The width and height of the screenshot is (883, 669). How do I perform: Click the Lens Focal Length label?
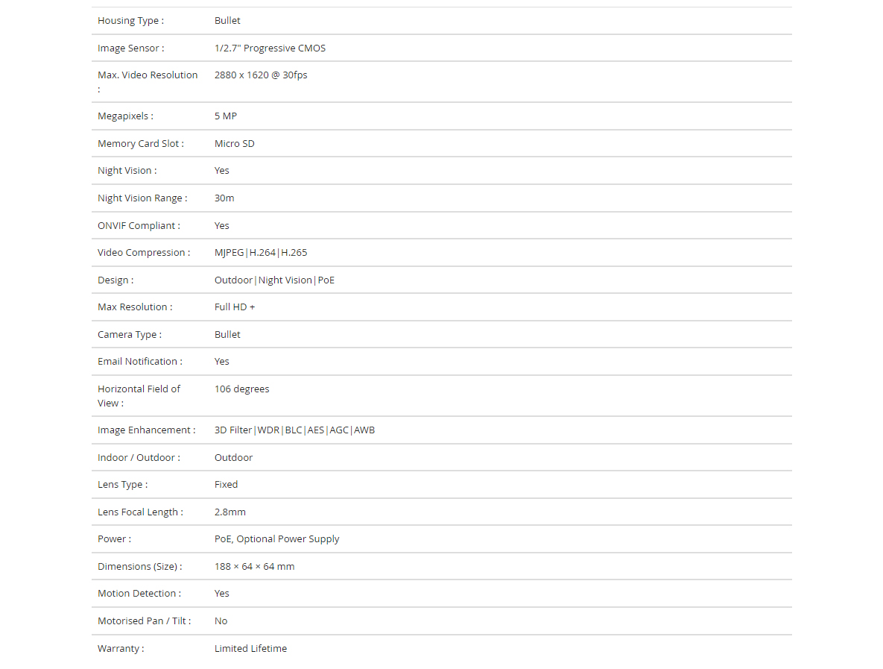(x=140, y=512)
